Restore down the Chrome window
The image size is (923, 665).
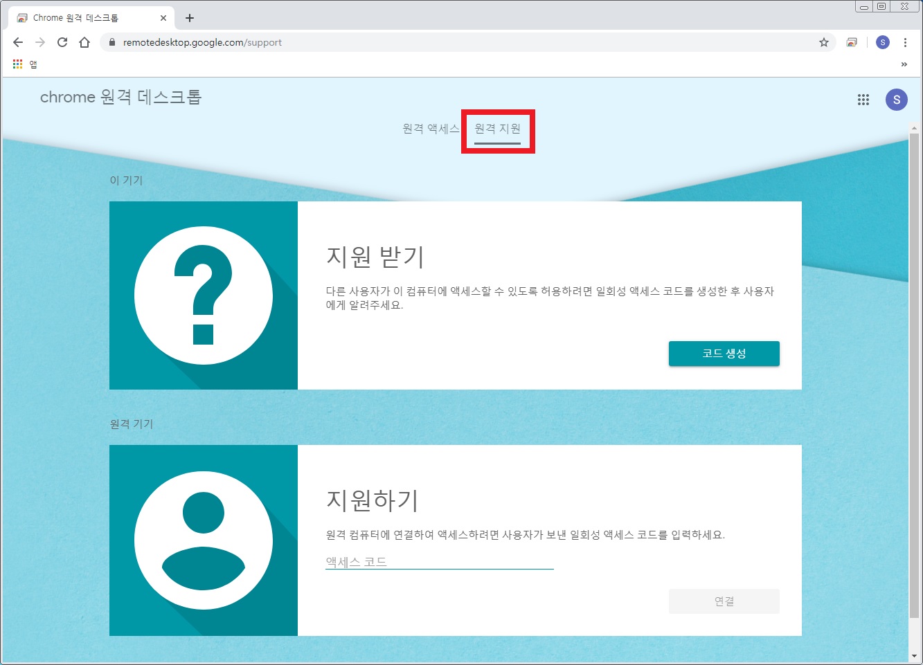tap(881, 6)
